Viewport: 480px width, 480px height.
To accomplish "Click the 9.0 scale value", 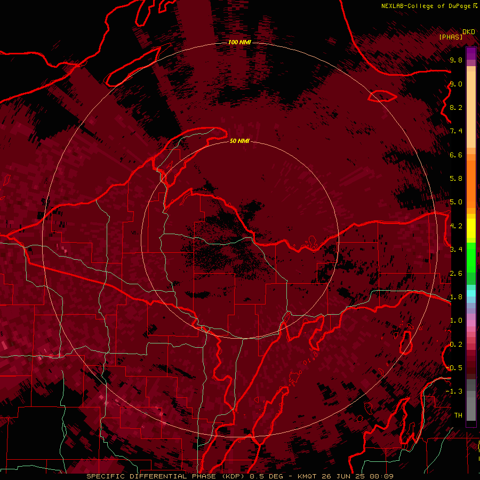I will [456, 84].
